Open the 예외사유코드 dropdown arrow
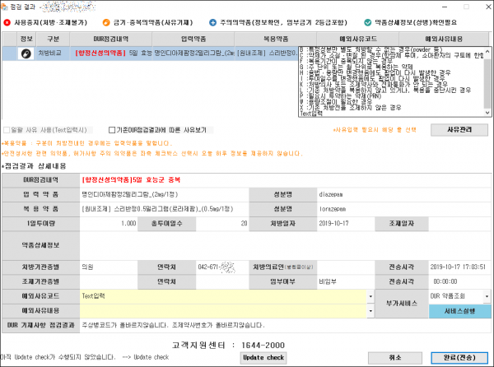The image size is (494, 367). click(x=370, y=294)
